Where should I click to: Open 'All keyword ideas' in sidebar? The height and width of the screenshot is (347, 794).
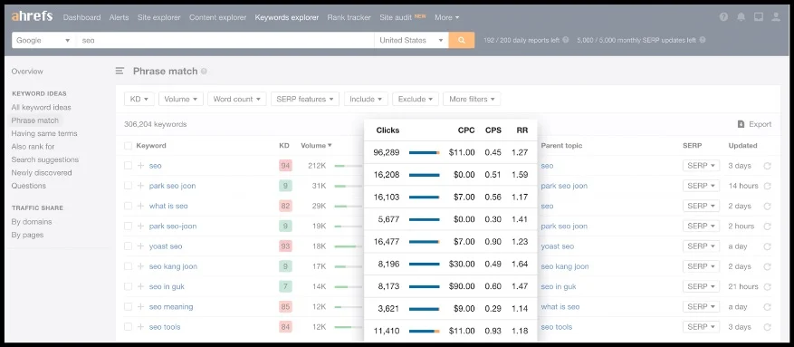41,108
